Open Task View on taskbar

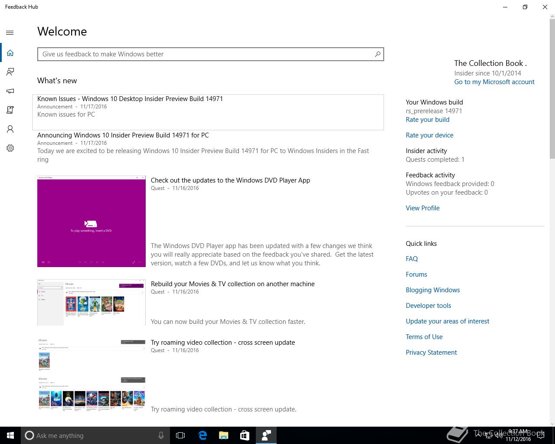tap(180, 435)
